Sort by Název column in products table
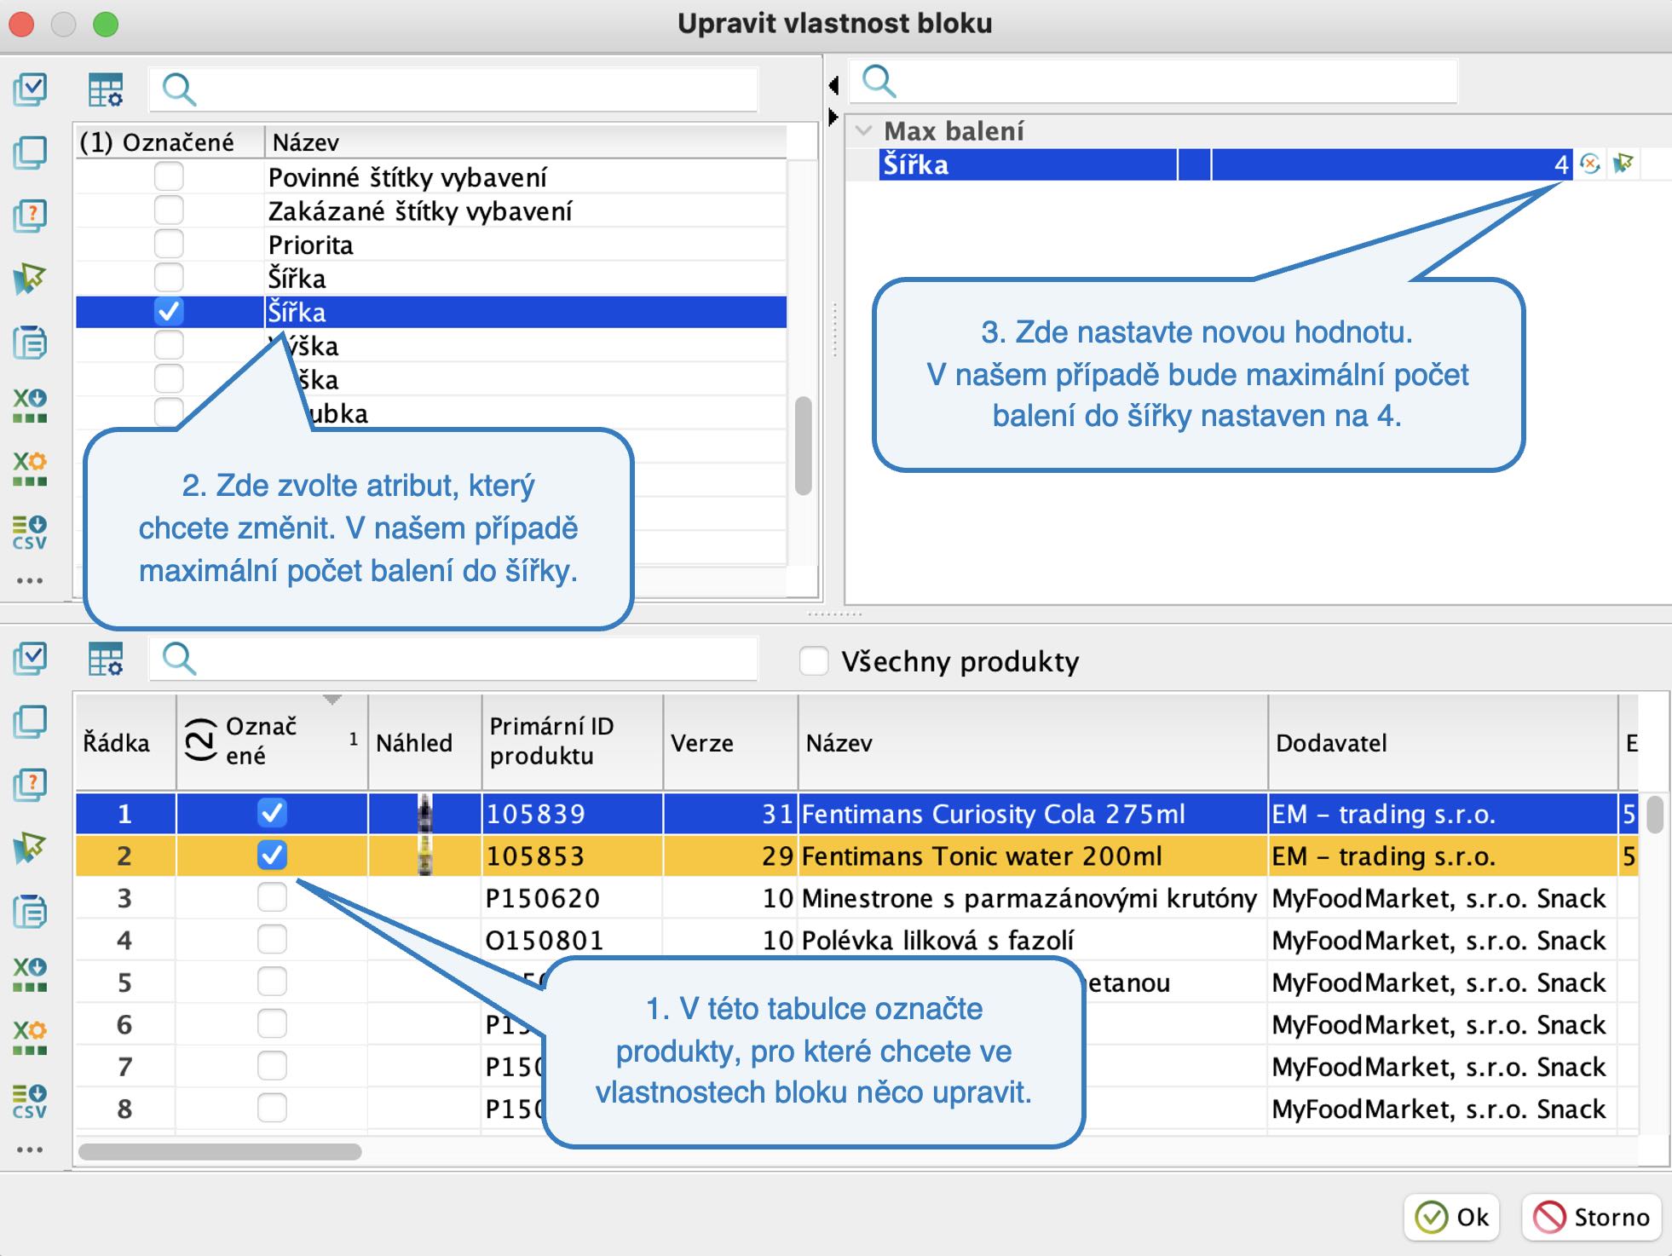The width and height of the screenshot is (1672, 1256). pos(1033,741)
